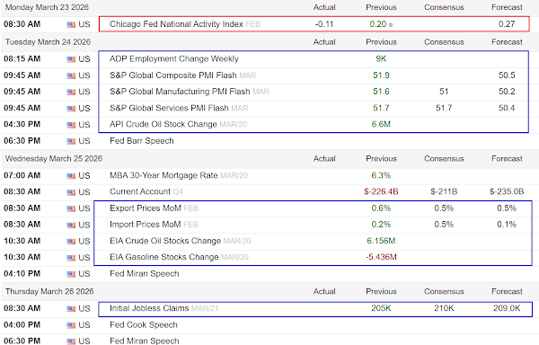Open API Crude Oil Stock Change event
The image size is (539, 345).
tap(163, 124)
